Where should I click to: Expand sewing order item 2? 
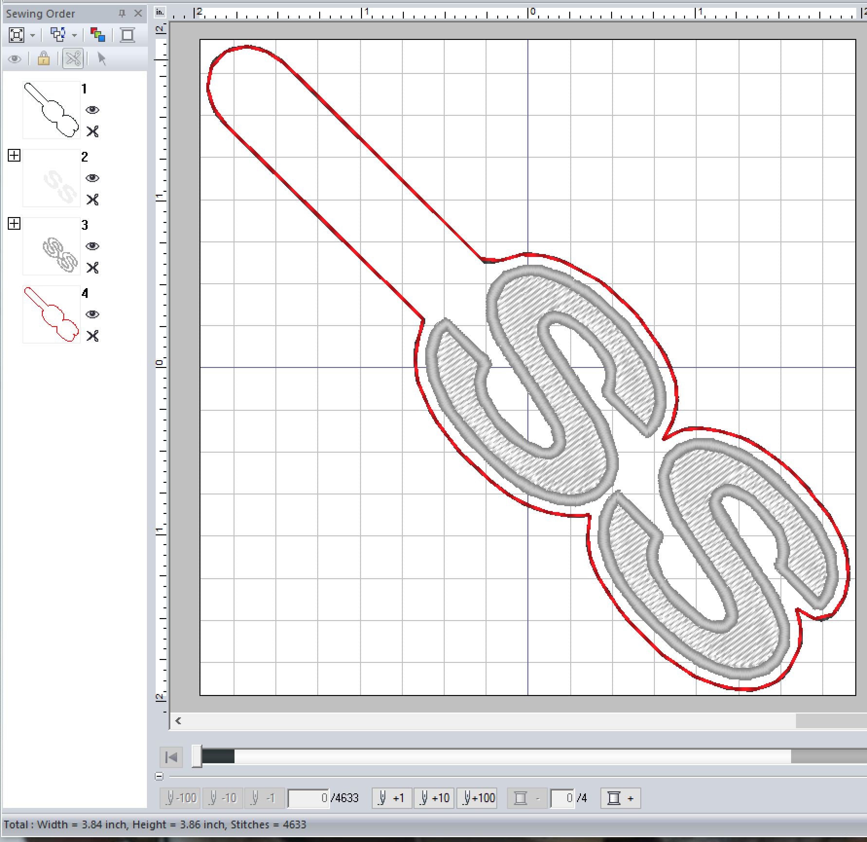tap(14, 156)
